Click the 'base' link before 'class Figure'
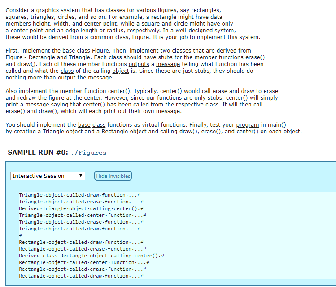336x287 pixels. (x=69, y=51)
